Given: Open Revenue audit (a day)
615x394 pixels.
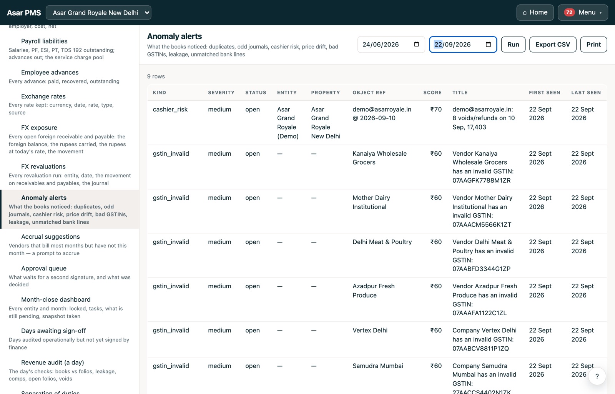Looking at the screenshot, I should [x=70, y=370].
